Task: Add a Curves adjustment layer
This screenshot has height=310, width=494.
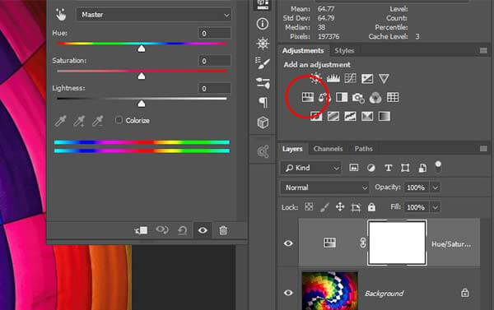Action: (x=350, y=78)
